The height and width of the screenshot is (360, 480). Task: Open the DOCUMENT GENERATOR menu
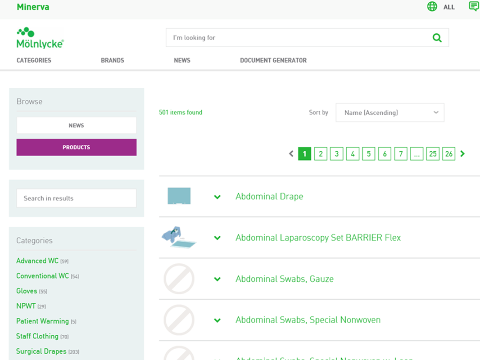click(x=273, y=60)
